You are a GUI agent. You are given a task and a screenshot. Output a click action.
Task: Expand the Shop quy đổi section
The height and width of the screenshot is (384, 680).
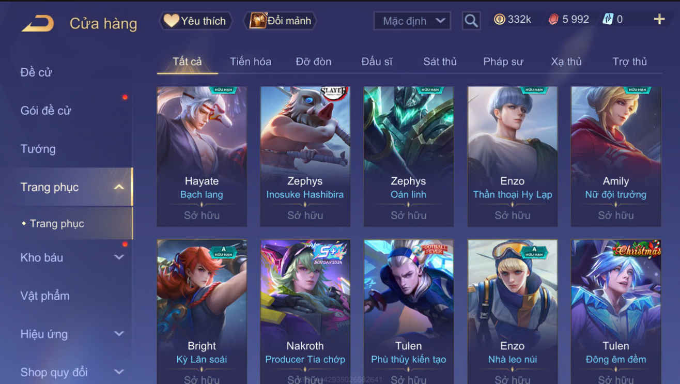point(119,372)
